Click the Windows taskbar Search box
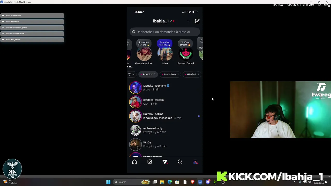Screen dimensions: 331x186 pyautogui.click(x=132, y=182)
